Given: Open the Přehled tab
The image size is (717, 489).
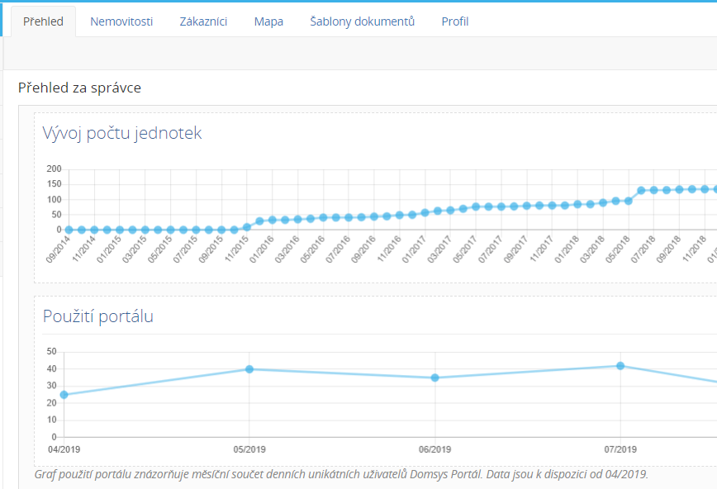Looking at the screenshot, I should [44, 21].
